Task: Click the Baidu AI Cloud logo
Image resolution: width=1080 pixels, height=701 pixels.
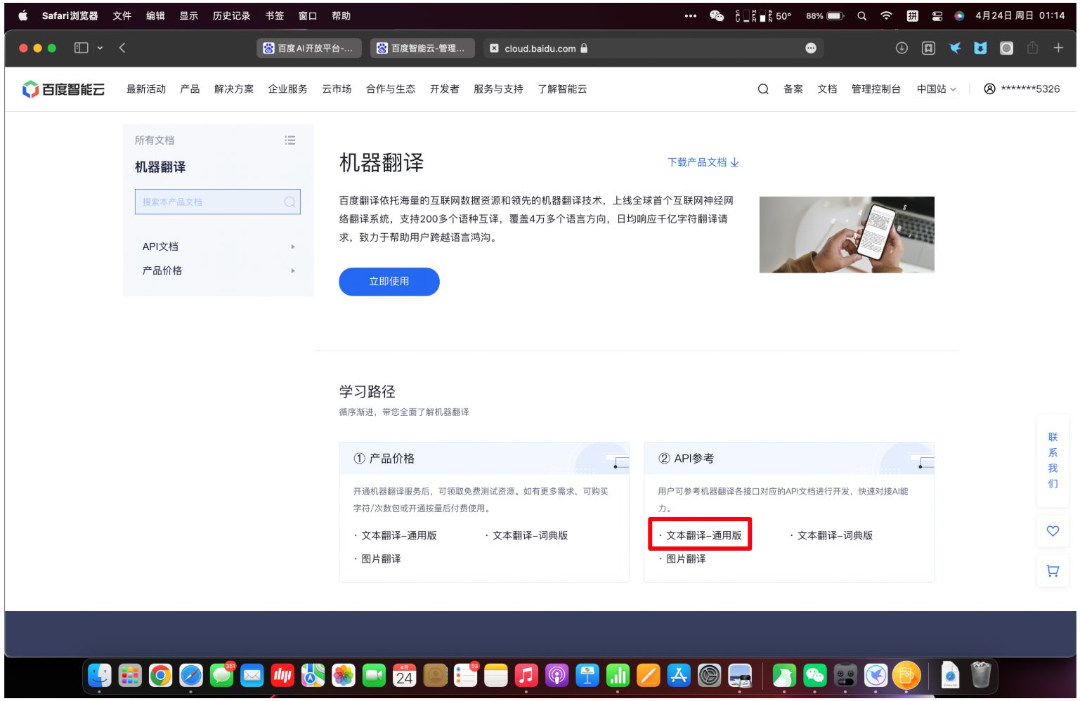Action: tap(63, 89)
